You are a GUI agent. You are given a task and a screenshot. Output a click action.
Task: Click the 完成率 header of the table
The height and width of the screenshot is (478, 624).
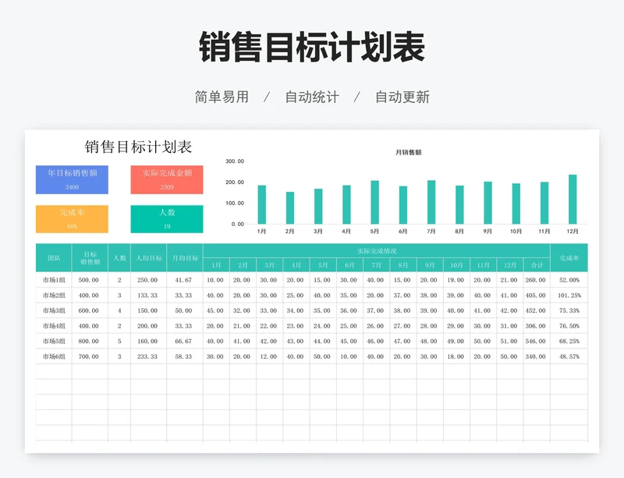(x=569, y=258)
